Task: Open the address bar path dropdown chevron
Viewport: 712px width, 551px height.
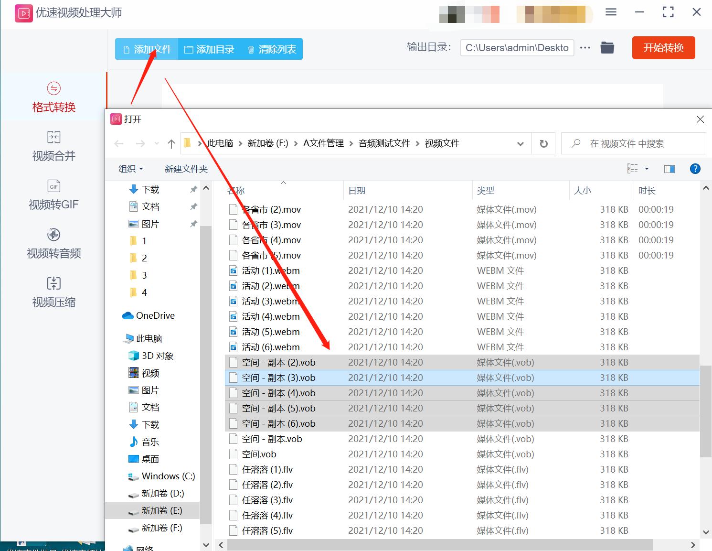Action: point(520,143)
